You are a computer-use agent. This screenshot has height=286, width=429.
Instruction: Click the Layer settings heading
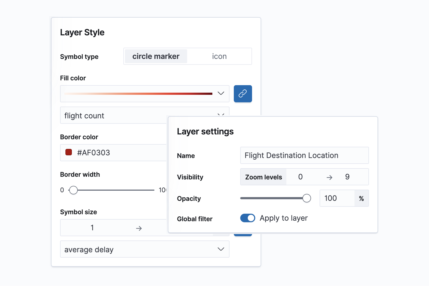(205, 131)
